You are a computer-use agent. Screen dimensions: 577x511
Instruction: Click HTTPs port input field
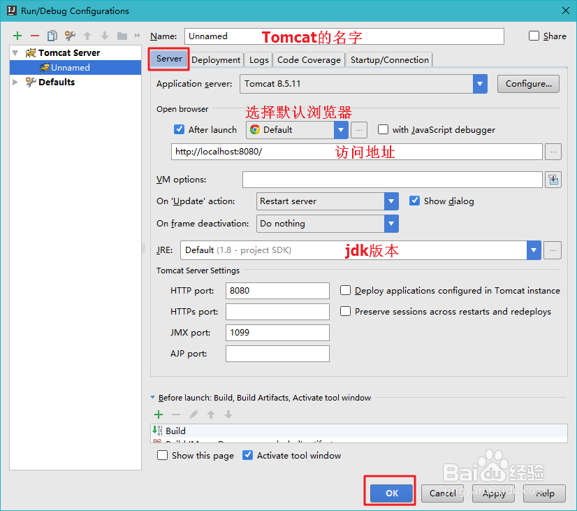[x=277, y=312]
